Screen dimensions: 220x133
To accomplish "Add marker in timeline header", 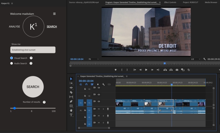I will coord(98,84).
